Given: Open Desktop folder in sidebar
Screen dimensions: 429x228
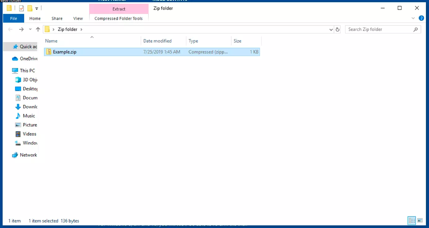Looking at the screenshot, I should 26,89.
